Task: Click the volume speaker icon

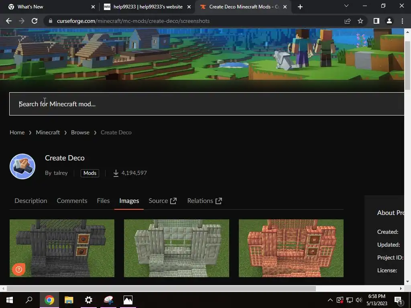Action: pos(359,300)
